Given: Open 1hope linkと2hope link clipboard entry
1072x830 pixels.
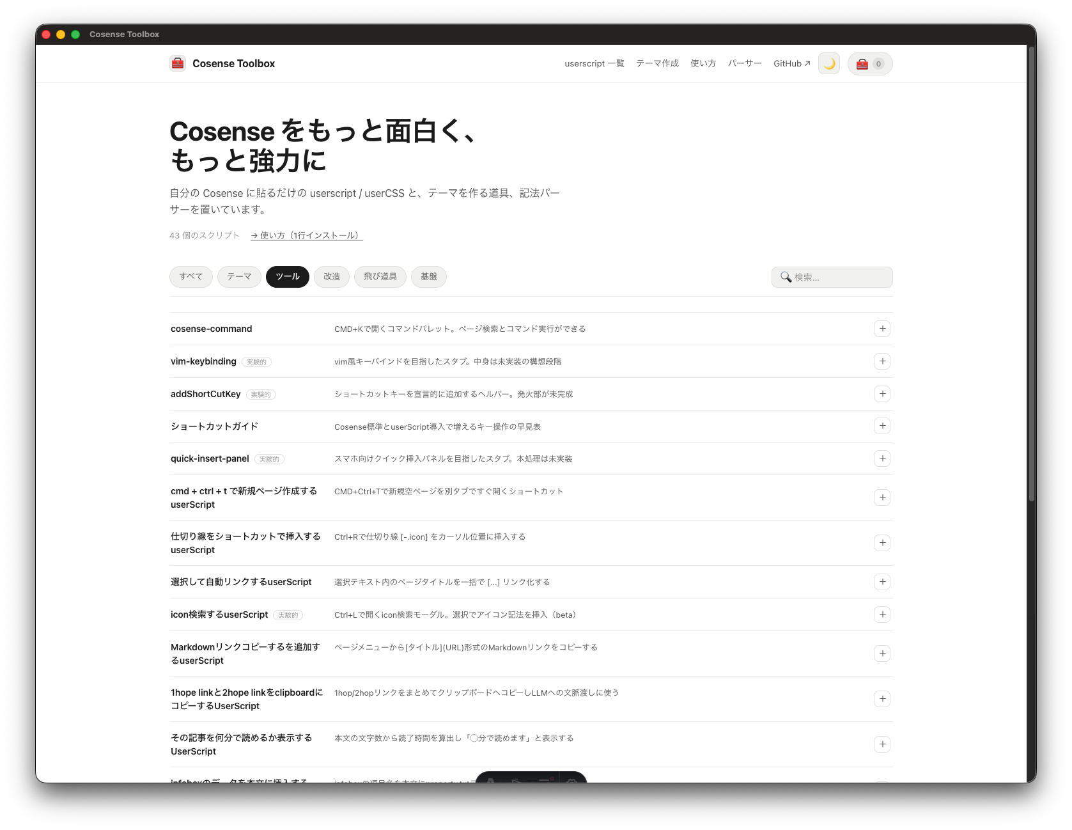Looking at the screenshot, I should click(247, 699).
